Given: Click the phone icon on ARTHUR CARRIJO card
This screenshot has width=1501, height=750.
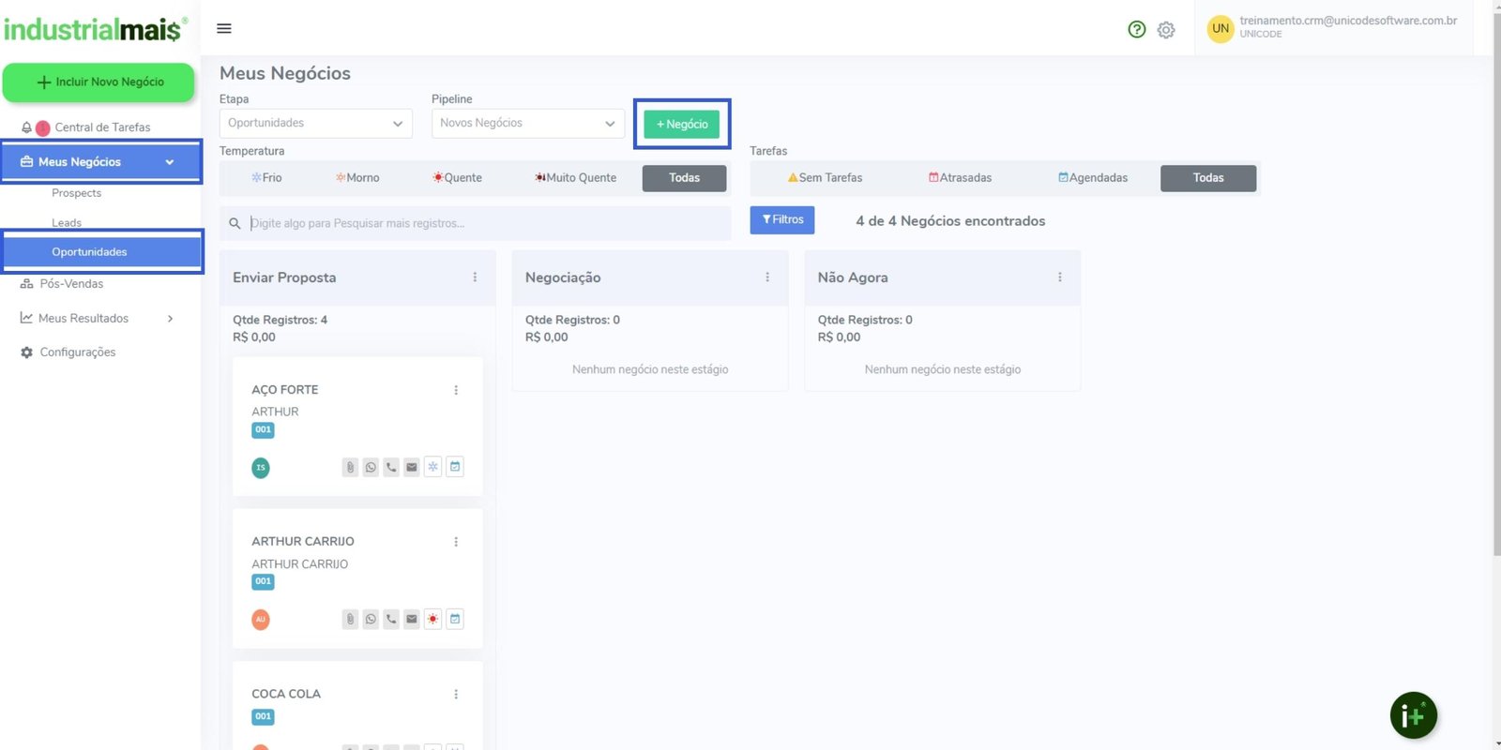Looking at the screenshot, I should tap(391, 619).
